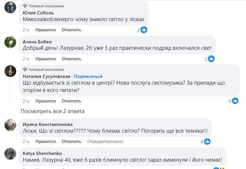This screenshot has width=246, height=169.
Task: Reply to Ирина Константинова's comment via 'Ответить'
Action: (x=71, y=142)
